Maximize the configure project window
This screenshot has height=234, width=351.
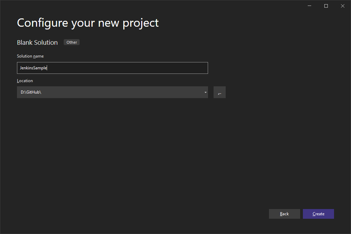click(x=326, y=6)
